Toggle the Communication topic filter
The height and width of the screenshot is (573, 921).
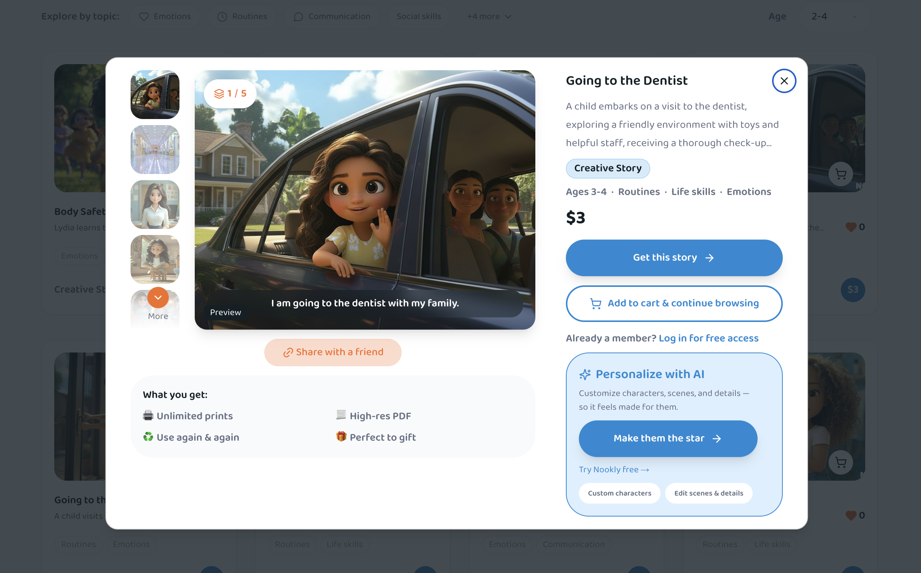coord(331,16)
